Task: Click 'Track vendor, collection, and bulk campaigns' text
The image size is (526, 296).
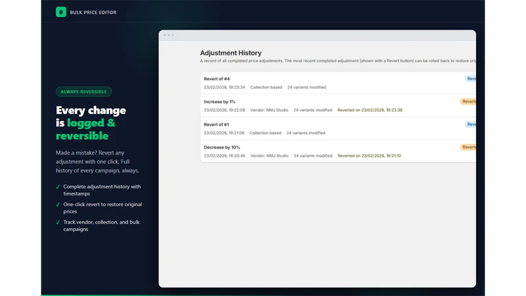Action: click(101, 226)
